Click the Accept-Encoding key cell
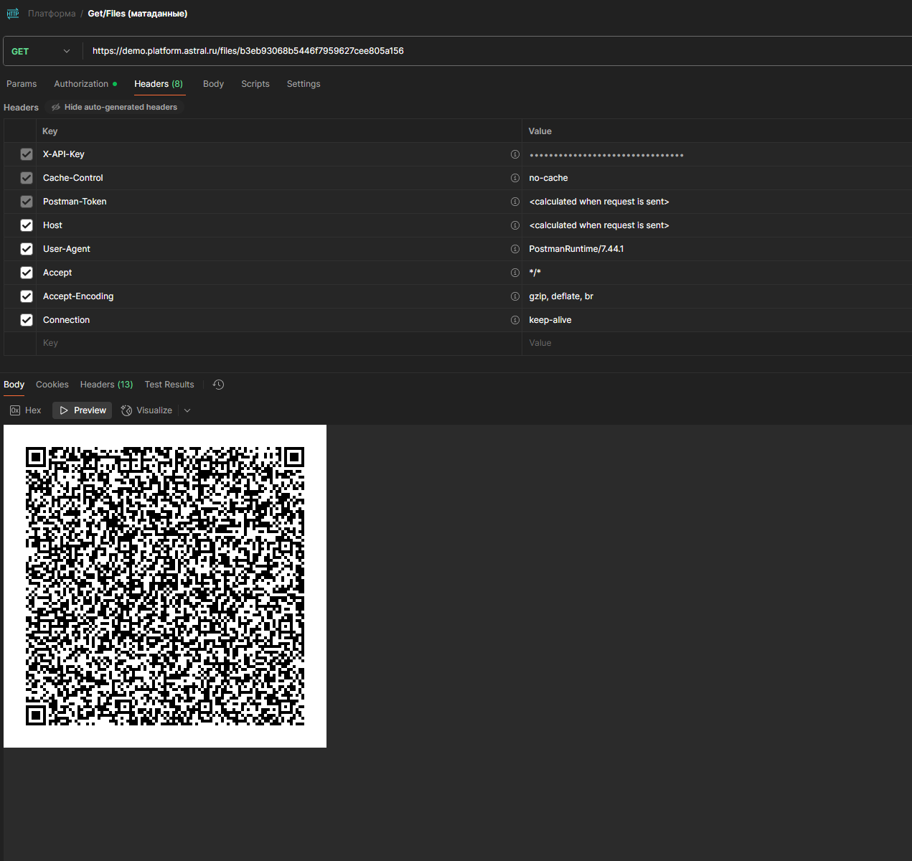This screenshot has height=861, width=912. [x=278, y=296]
